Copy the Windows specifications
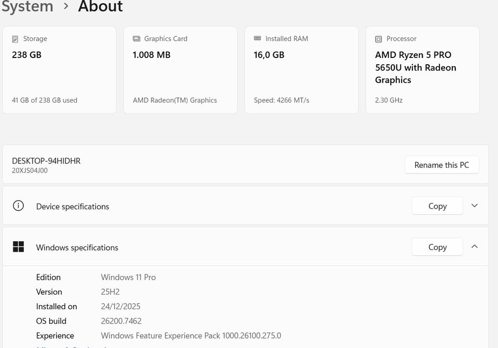Image resolution: width=498 pixels, height=348 pixels. (x=437, y=248)
